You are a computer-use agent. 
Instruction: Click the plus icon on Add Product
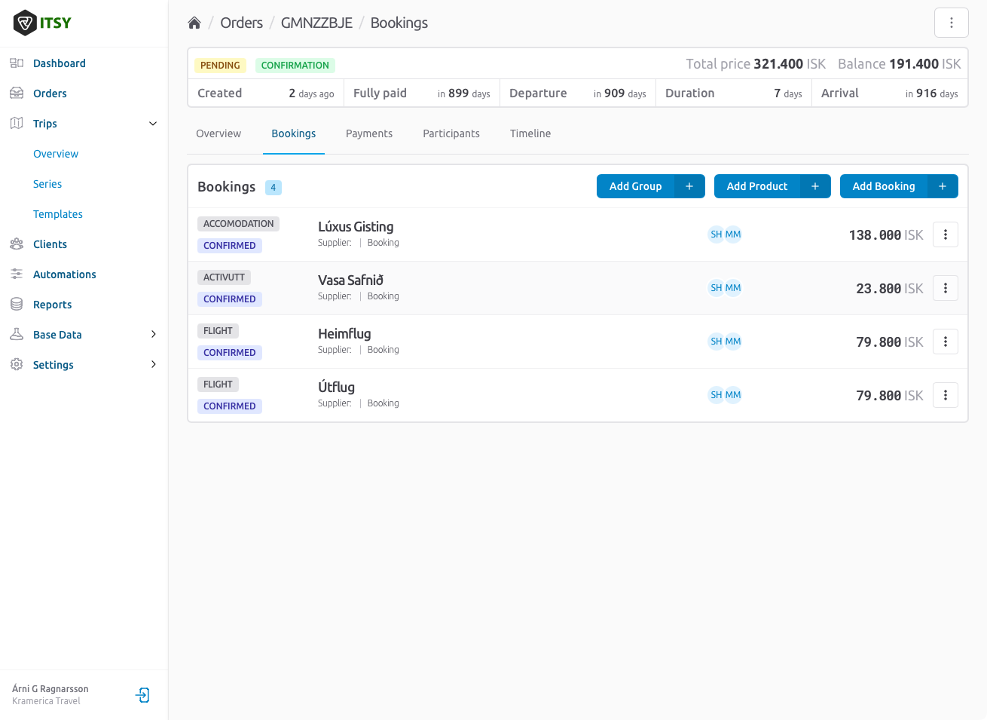point(815,186)
